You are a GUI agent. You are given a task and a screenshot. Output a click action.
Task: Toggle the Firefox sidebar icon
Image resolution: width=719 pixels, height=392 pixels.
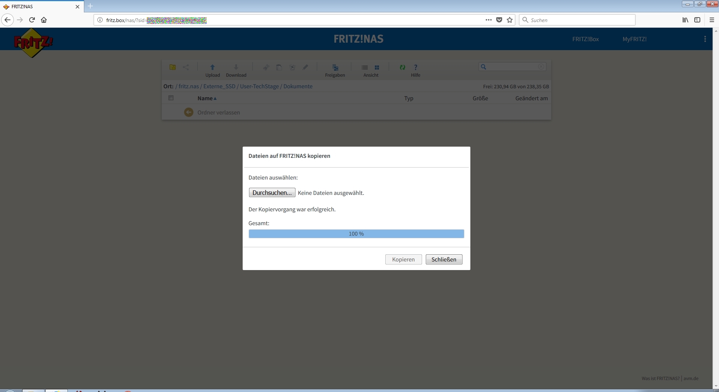click(697, 20)
